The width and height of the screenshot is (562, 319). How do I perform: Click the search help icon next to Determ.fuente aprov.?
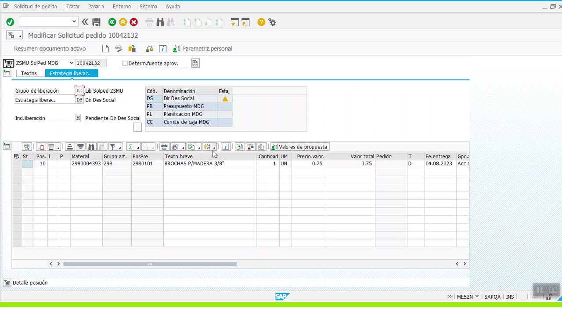click(x=195, y=63)
